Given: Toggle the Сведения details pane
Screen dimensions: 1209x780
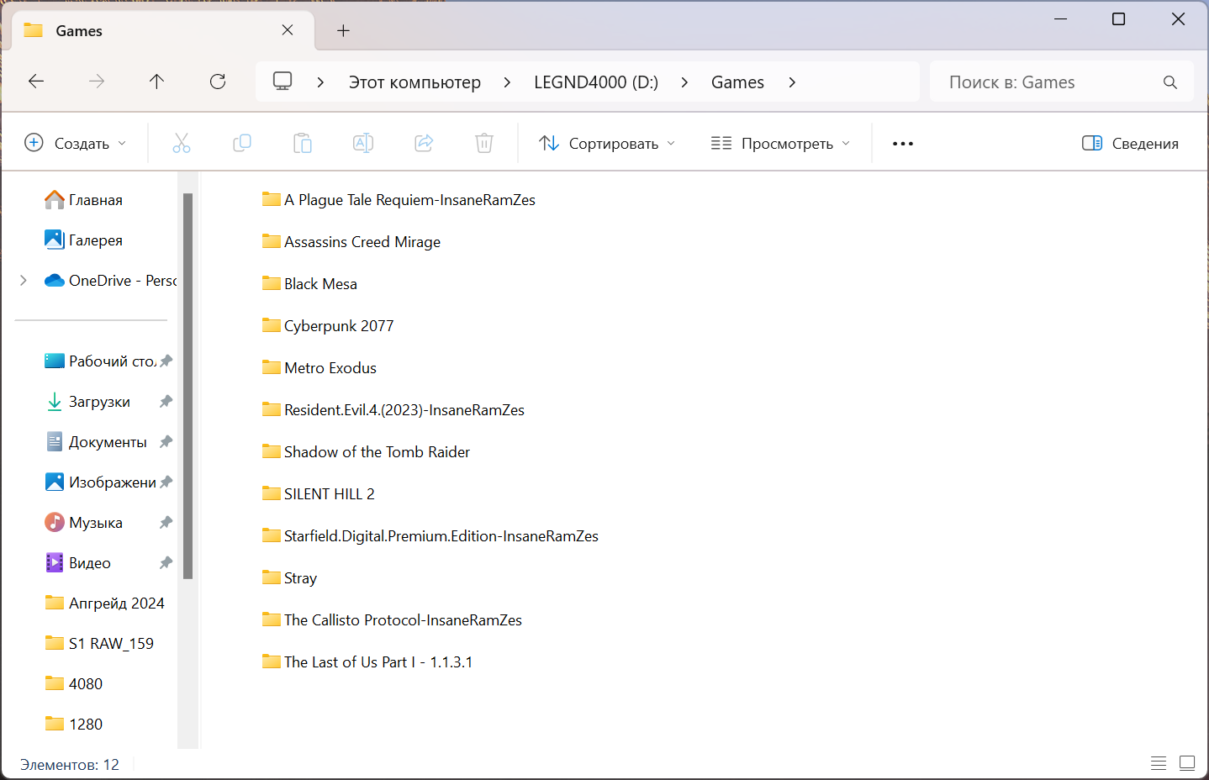Looking at the screenshot, I should tap(1130, 143).
